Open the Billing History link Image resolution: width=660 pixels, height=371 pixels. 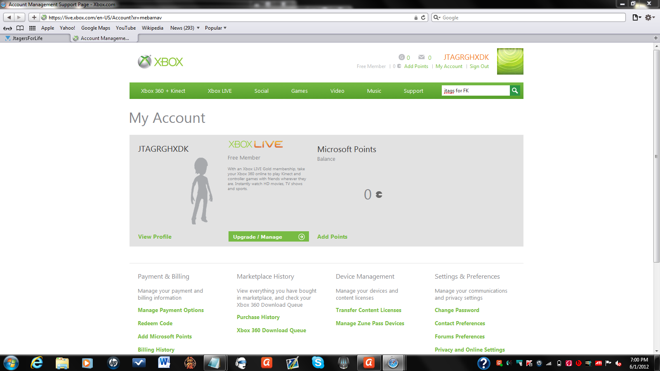click(x=156, y=350)
